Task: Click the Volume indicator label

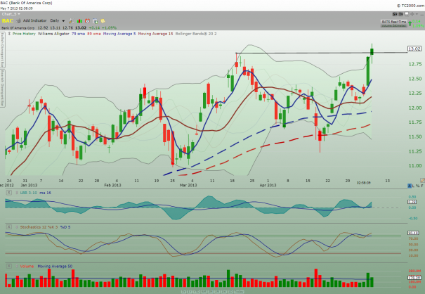Action: (x=27, y=267)
